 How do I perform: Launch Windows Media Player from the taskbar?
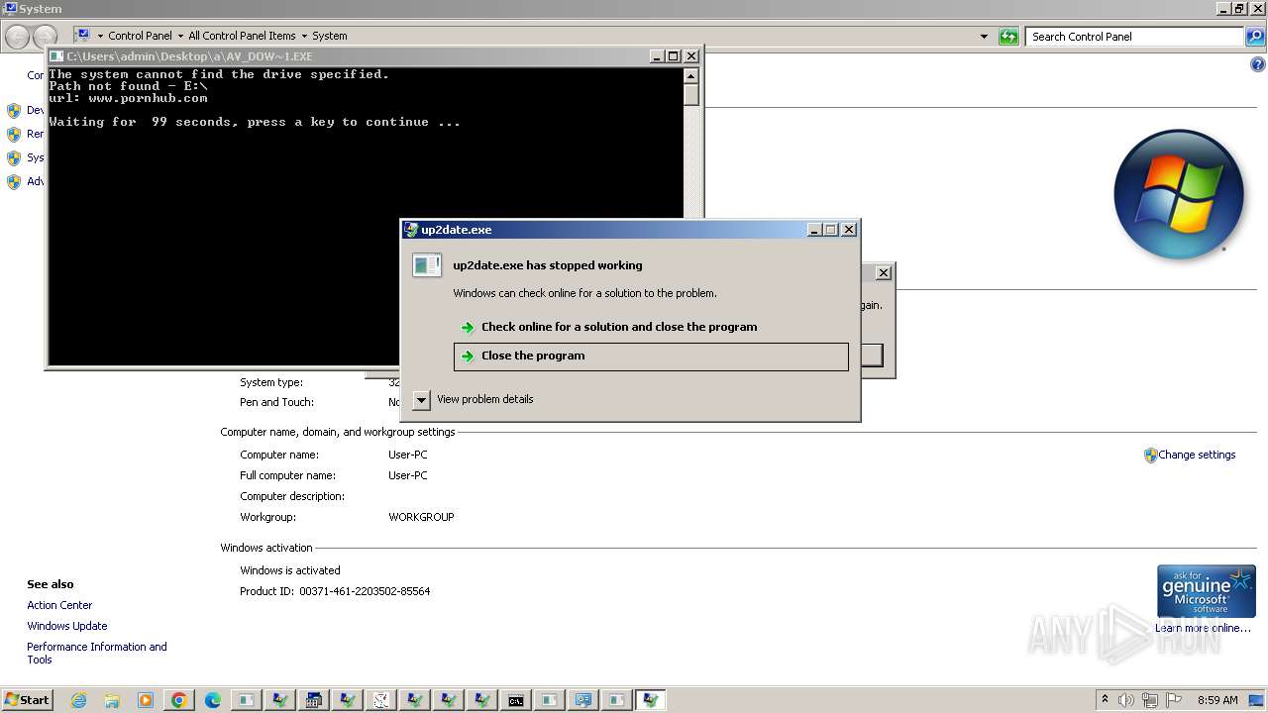pyautogui.click(x=146, y=700)
